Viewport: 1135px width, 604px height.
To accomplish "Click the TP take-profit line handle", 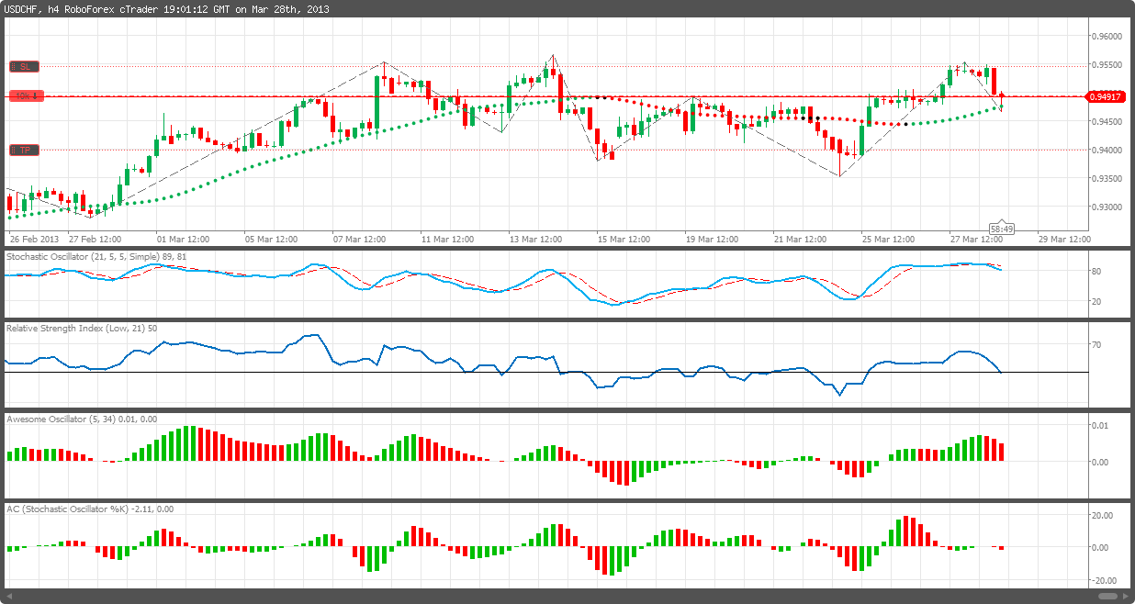I will [x=23, y=150].
